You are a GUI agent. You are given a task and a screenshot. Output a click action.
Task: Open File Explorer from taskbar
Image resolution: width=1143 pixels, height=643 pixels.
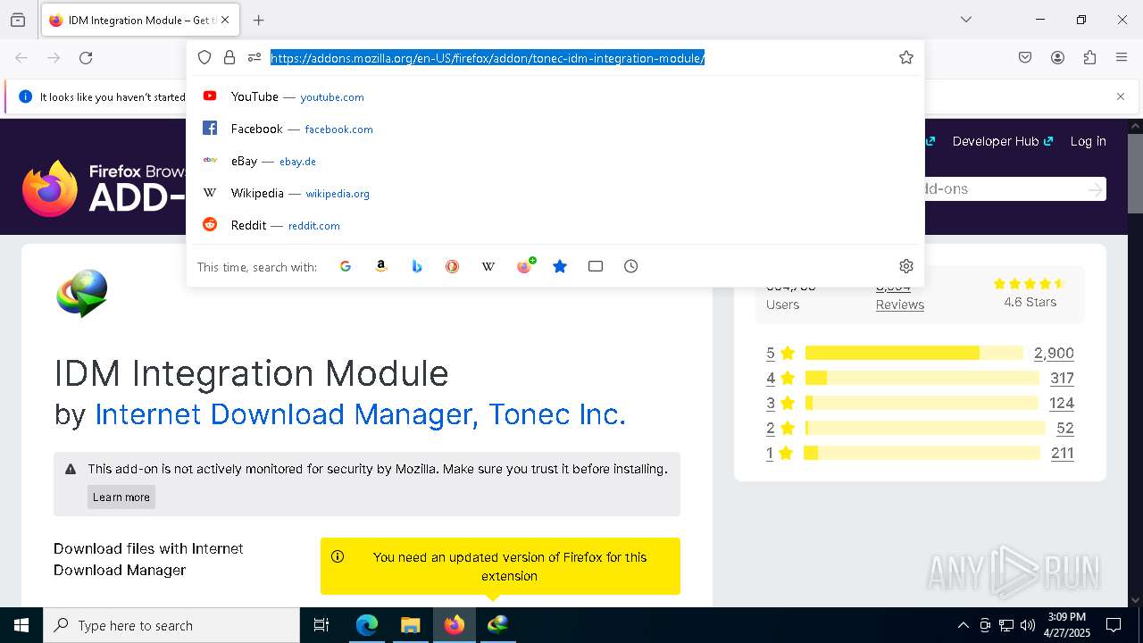(x=410, y=625)
